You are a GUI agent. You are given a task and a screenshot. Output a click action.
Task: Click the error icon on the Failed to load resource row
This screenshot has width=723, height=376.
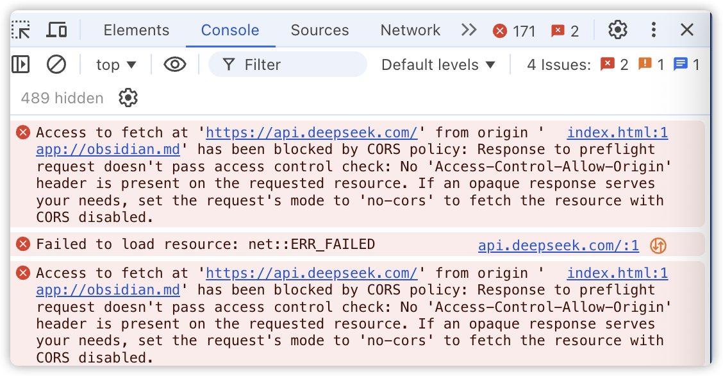click(23, 244)
